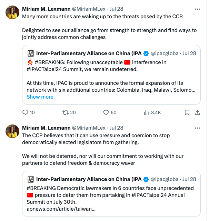Screen dimensions: 209x221
Task: Bookmark the first tweet
Action: click(x=187, y=112)
